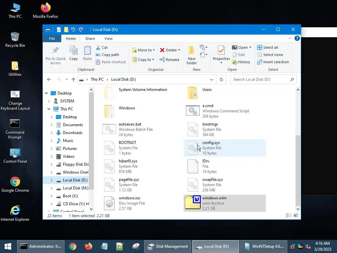Go back with the left arrow
337x253 pixels.
[x=49, y=80]
